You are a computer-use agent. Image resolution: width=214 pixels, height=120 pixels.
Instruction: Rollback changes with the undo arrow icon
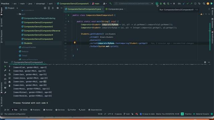[x=199, y=4]
